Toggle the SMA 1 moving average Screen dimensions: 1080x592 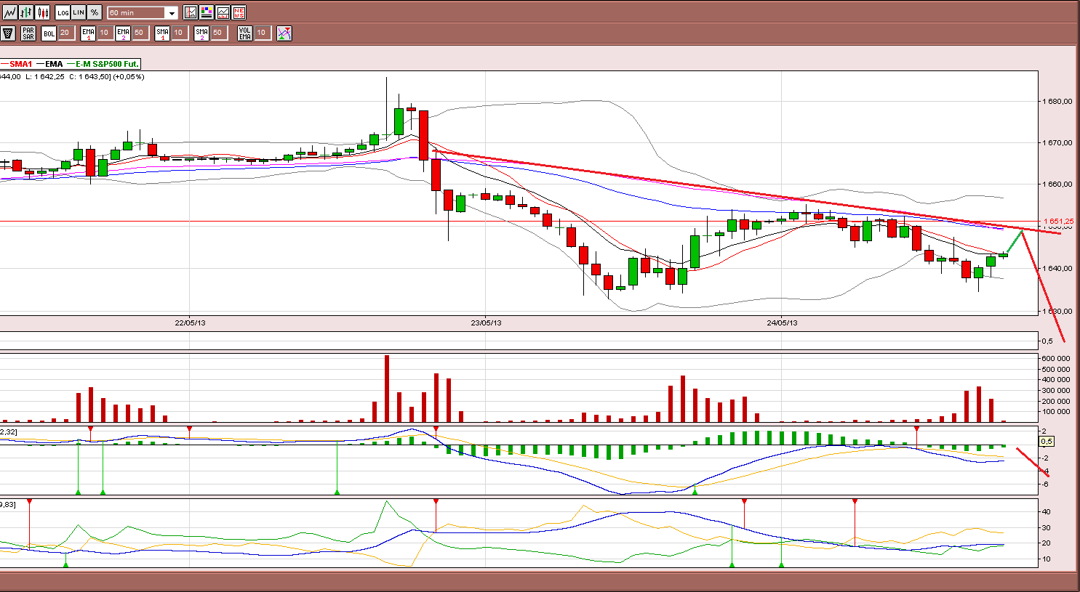pyautogui.click(x=162, y=33)
